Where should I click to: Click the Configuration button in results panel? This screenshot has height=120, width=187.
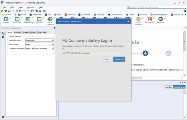179,87
